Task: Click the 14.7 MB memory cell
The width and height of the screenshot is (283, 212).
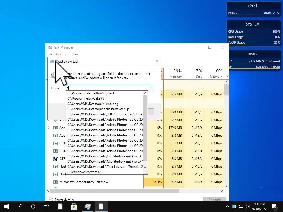Action: tap(174, 182)
